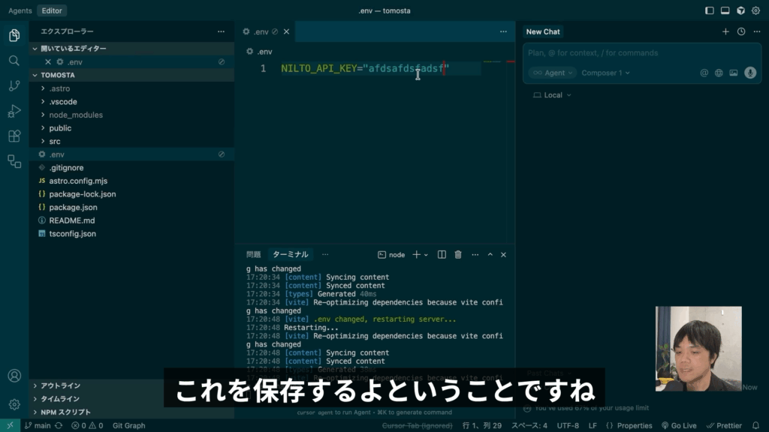Open Source Control view icon
Viewport: 769px width, 432px height.
point(14,85)
